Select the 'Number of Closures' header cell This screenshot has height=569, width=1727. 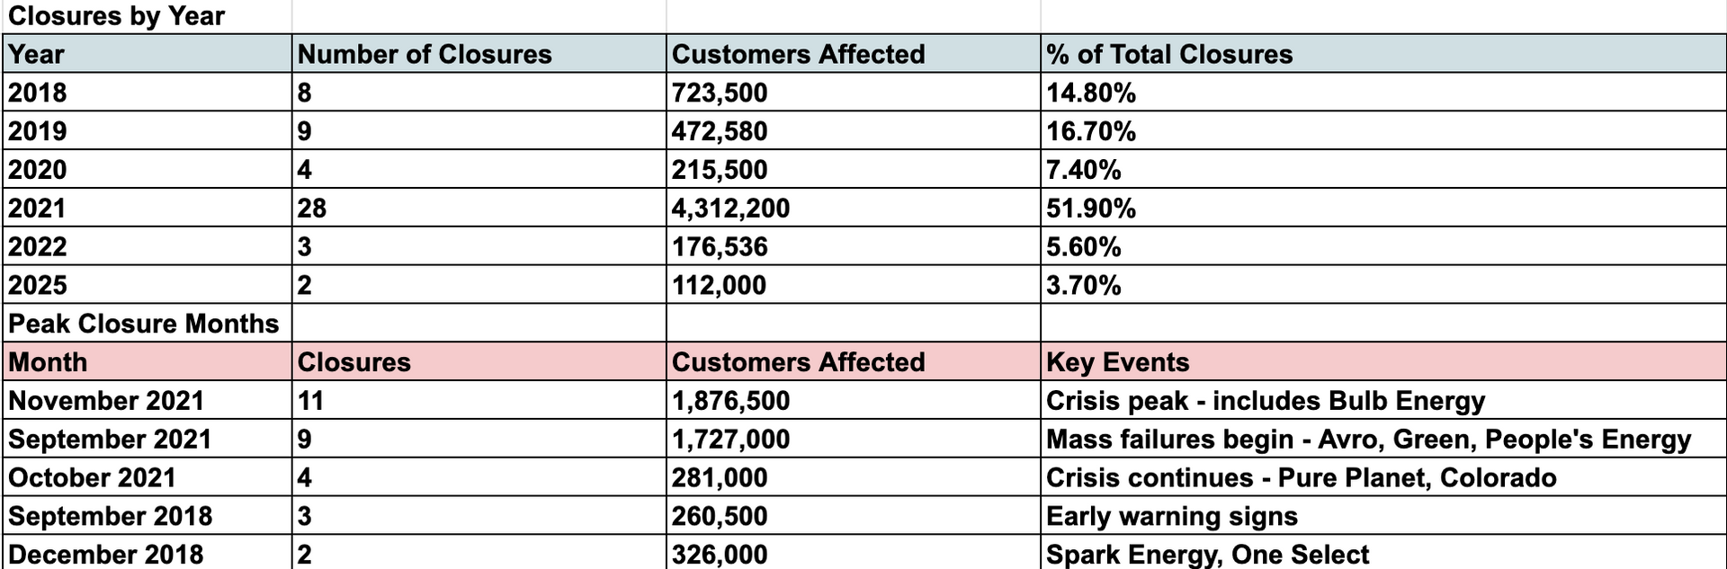coord(425,54)
